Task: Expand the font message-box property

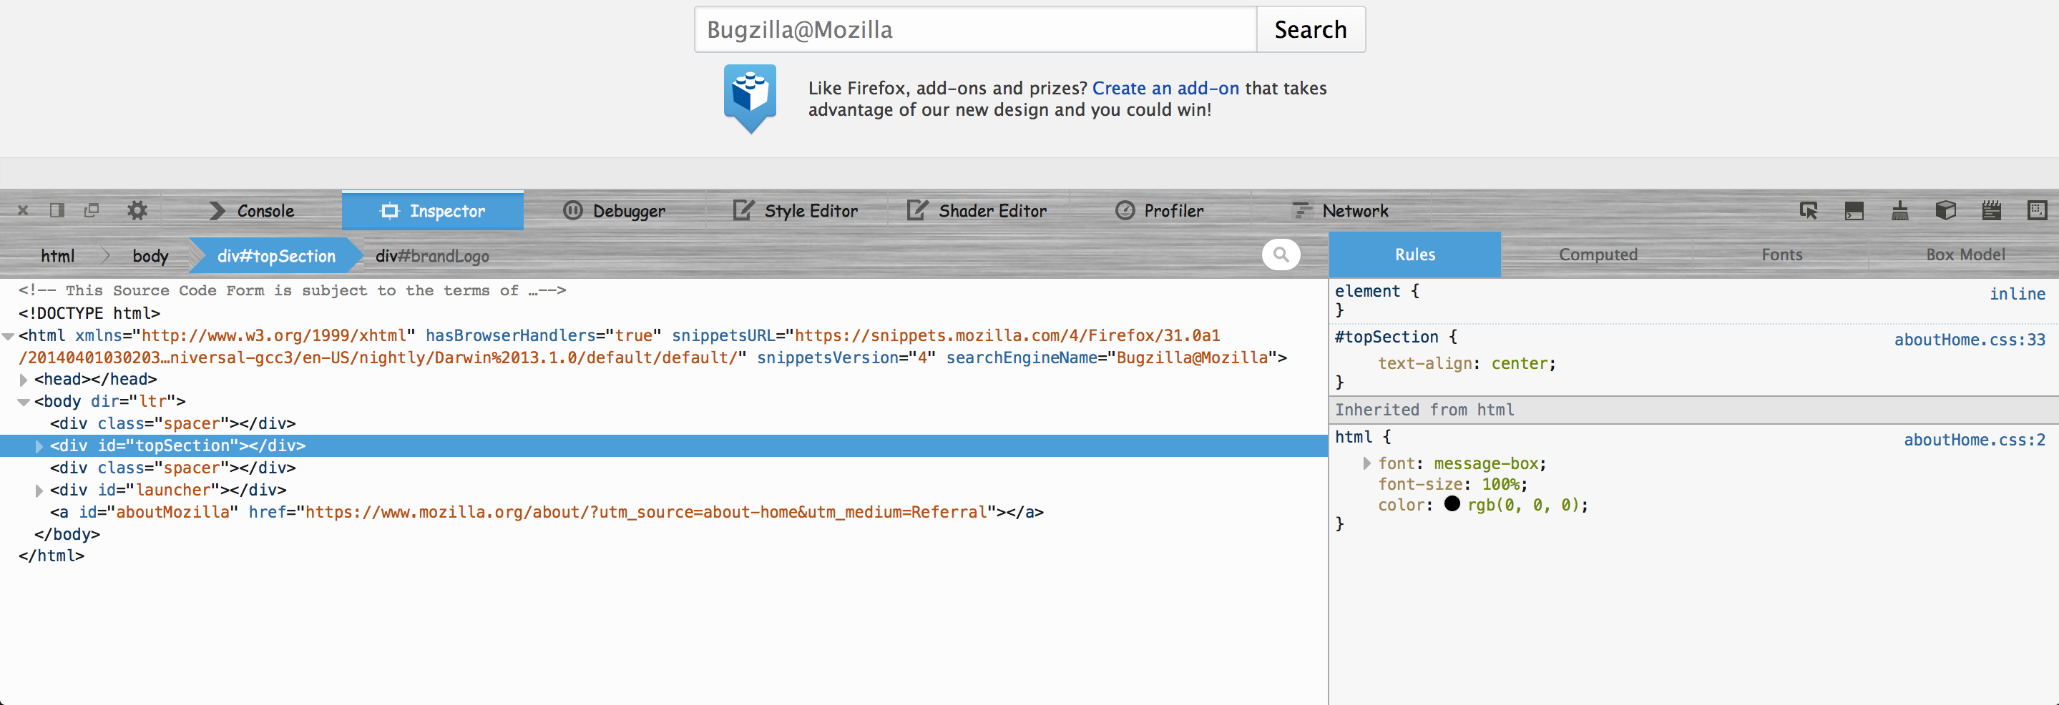Action: point(1366,463)
